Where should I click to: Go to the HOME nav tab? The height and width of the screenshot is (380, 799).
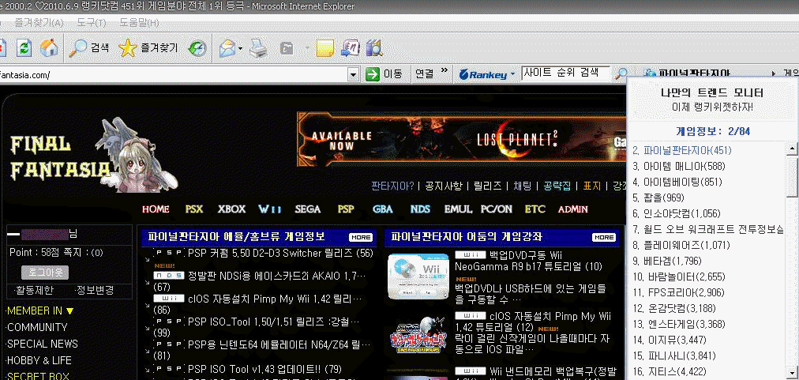point(156,209)
